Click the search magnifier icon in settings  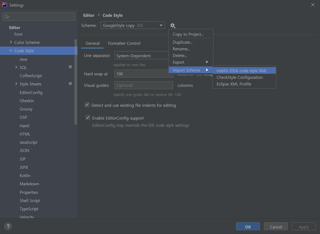[x=7, y=17]
